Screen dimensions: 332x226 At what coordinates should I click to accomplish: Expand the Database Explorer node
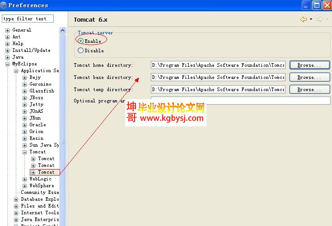tap(16, 199)
